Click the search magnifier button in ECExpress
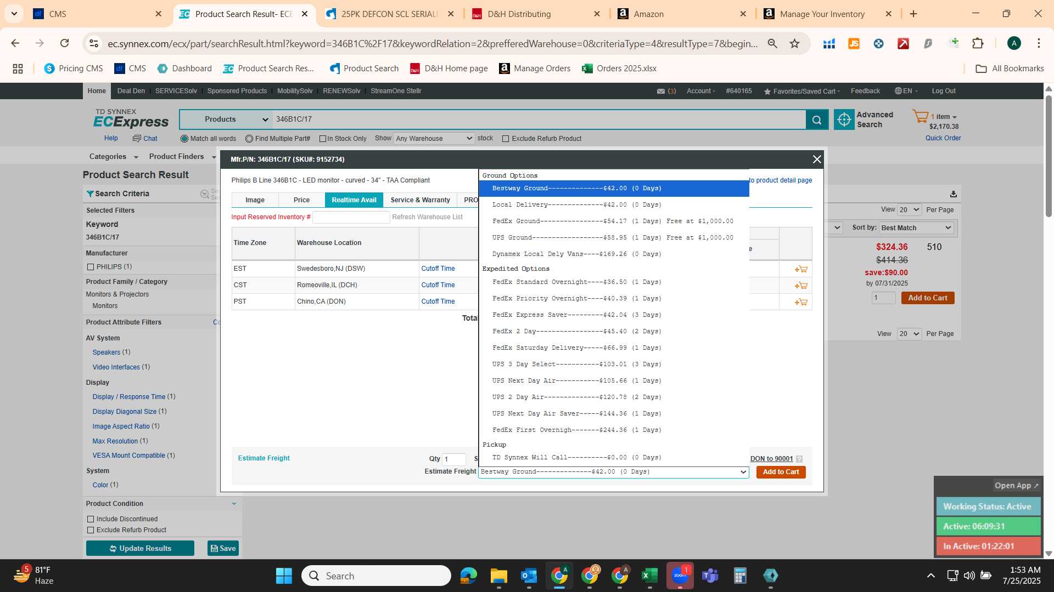This screenshot has height=592, width=1054. [x=817, y=119]
